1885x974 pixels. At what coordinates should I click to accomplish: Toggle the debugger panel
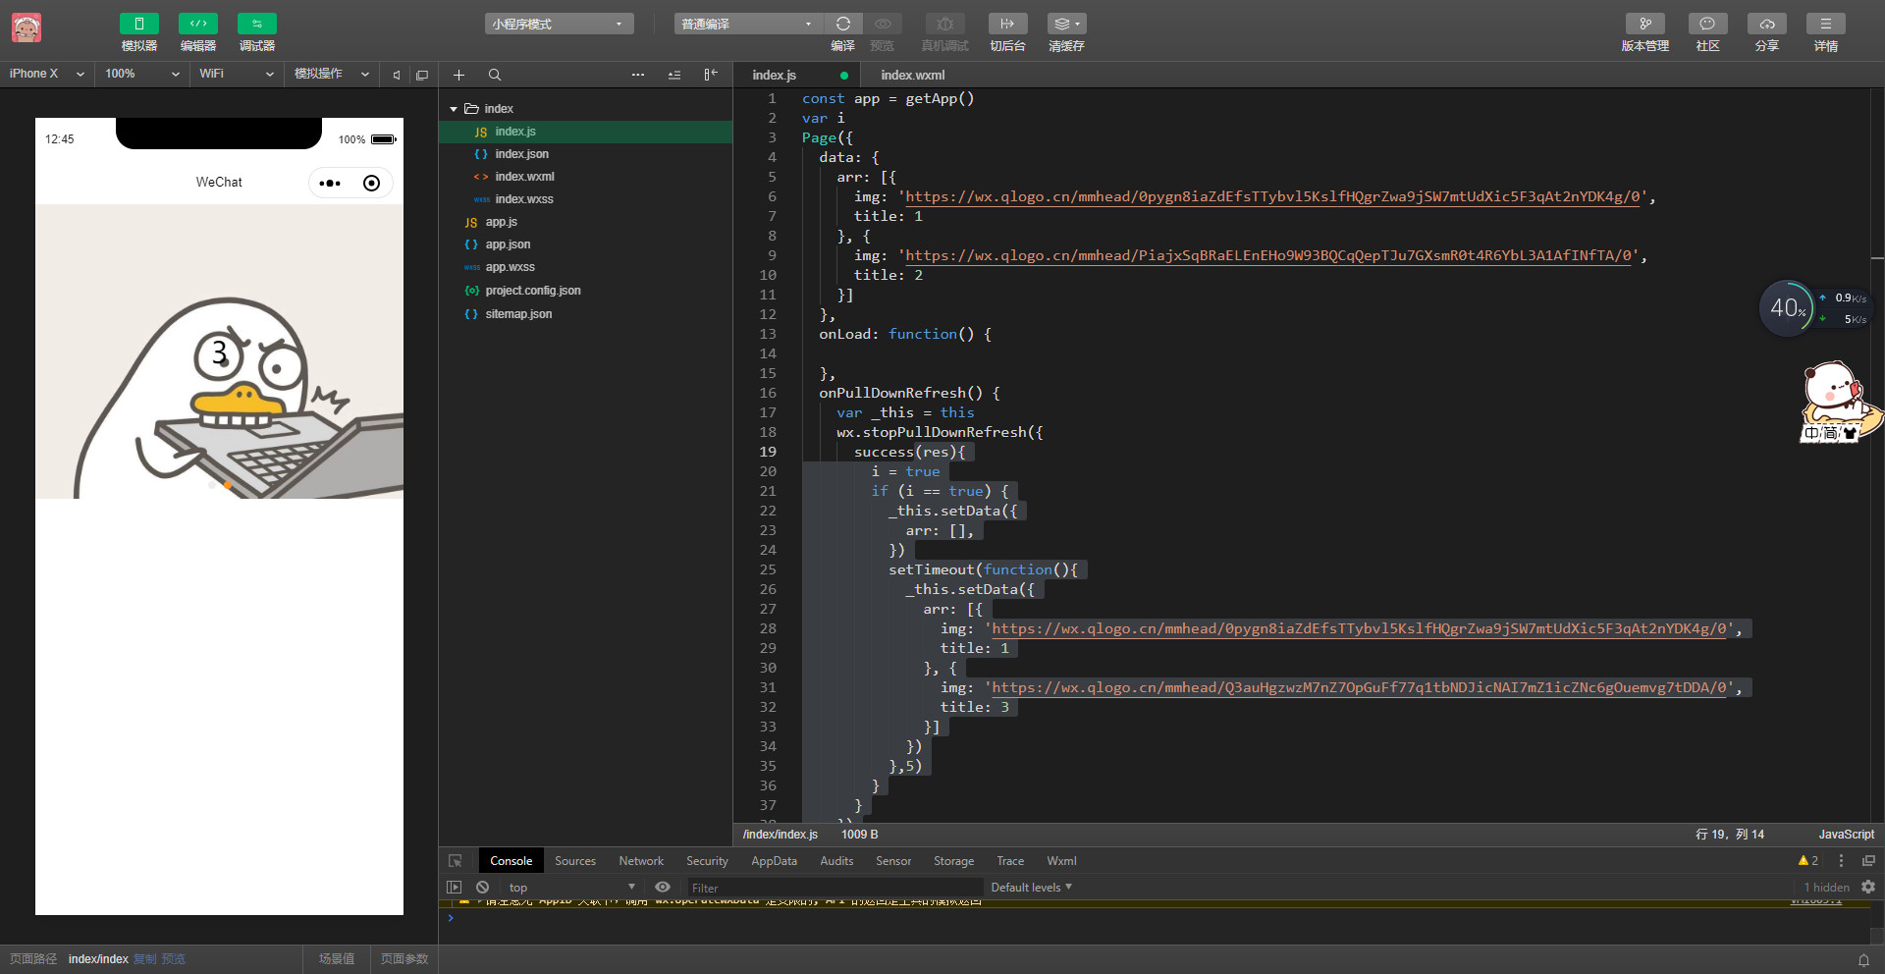[256, 24]
